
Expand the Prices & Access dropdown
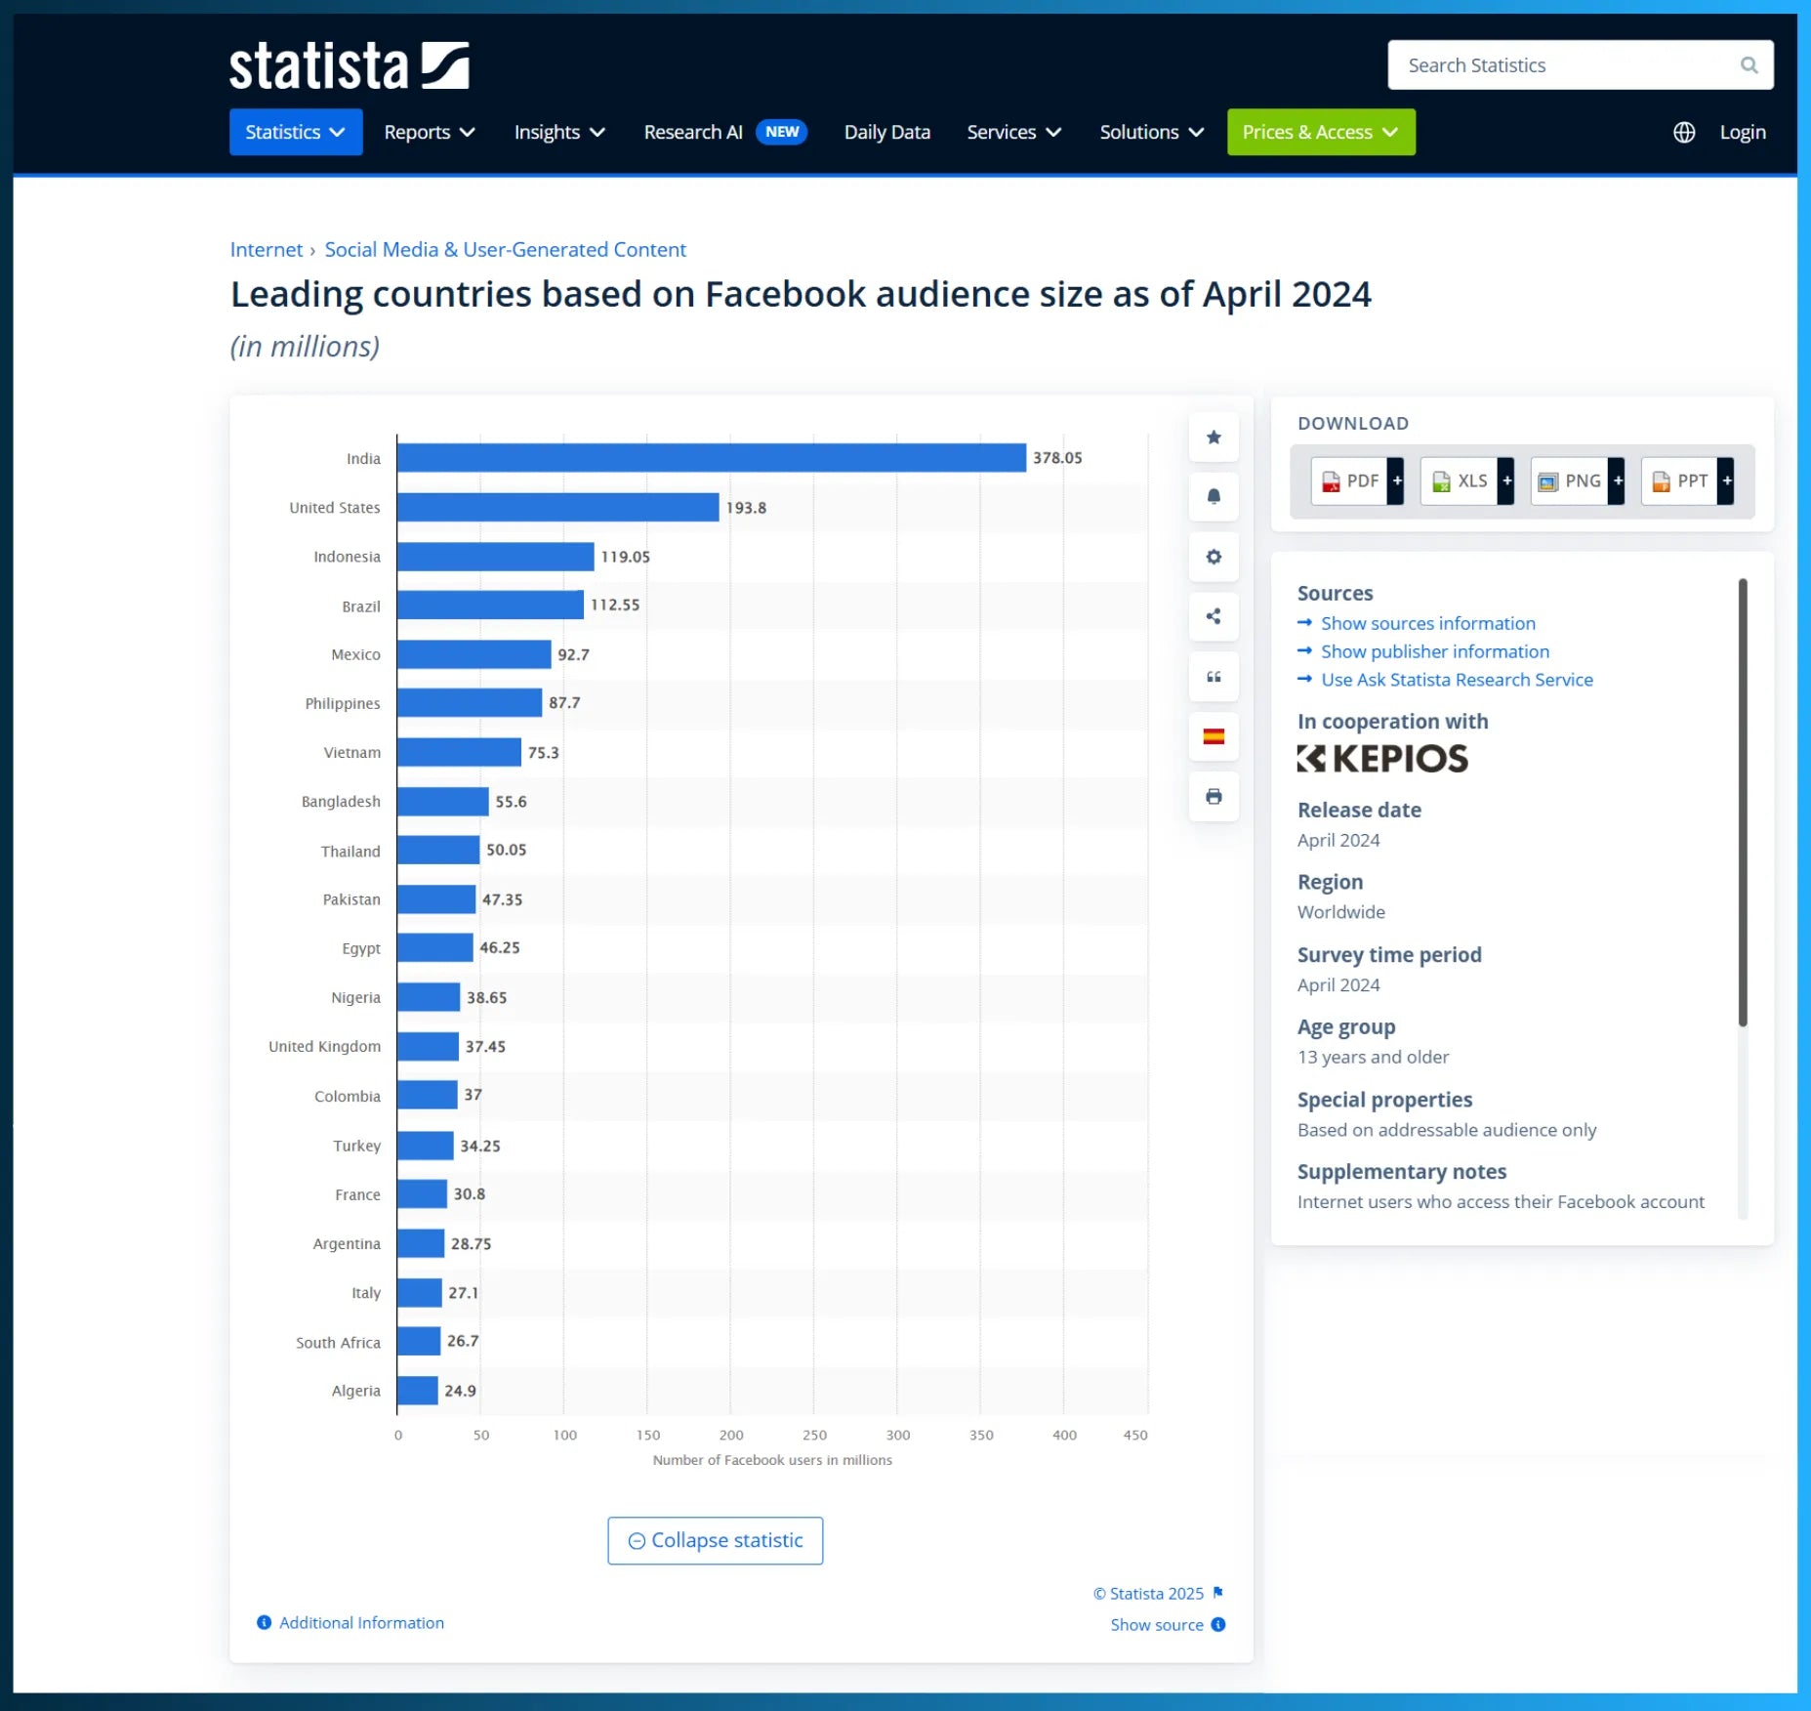coord(1320,132)
